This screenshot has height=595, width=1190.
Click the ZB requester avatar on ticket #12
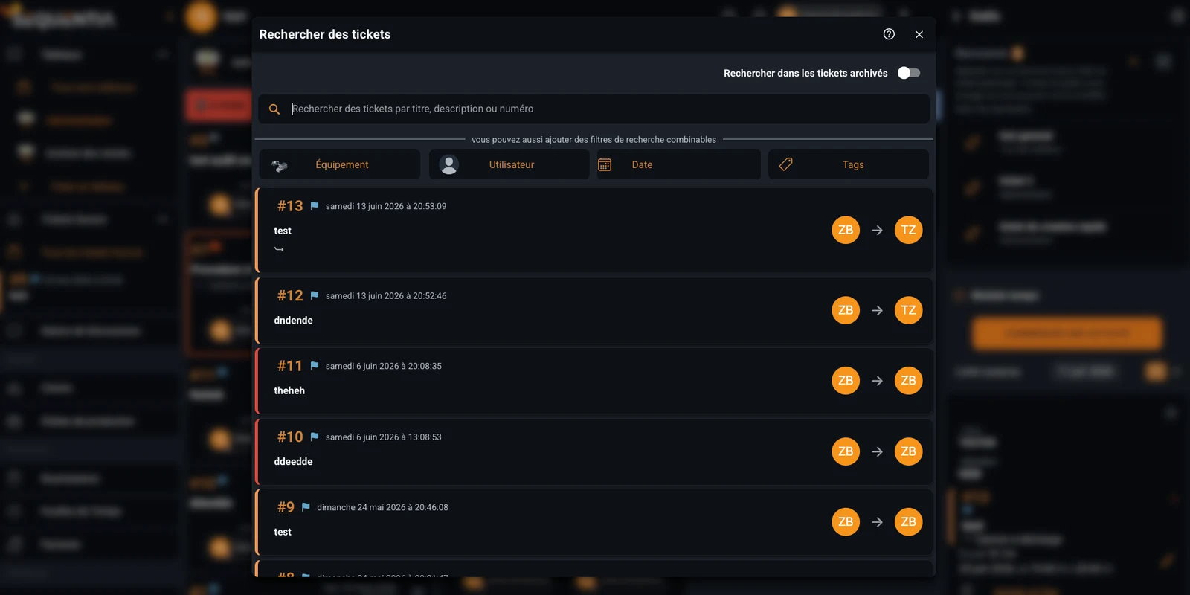(846, 310)
